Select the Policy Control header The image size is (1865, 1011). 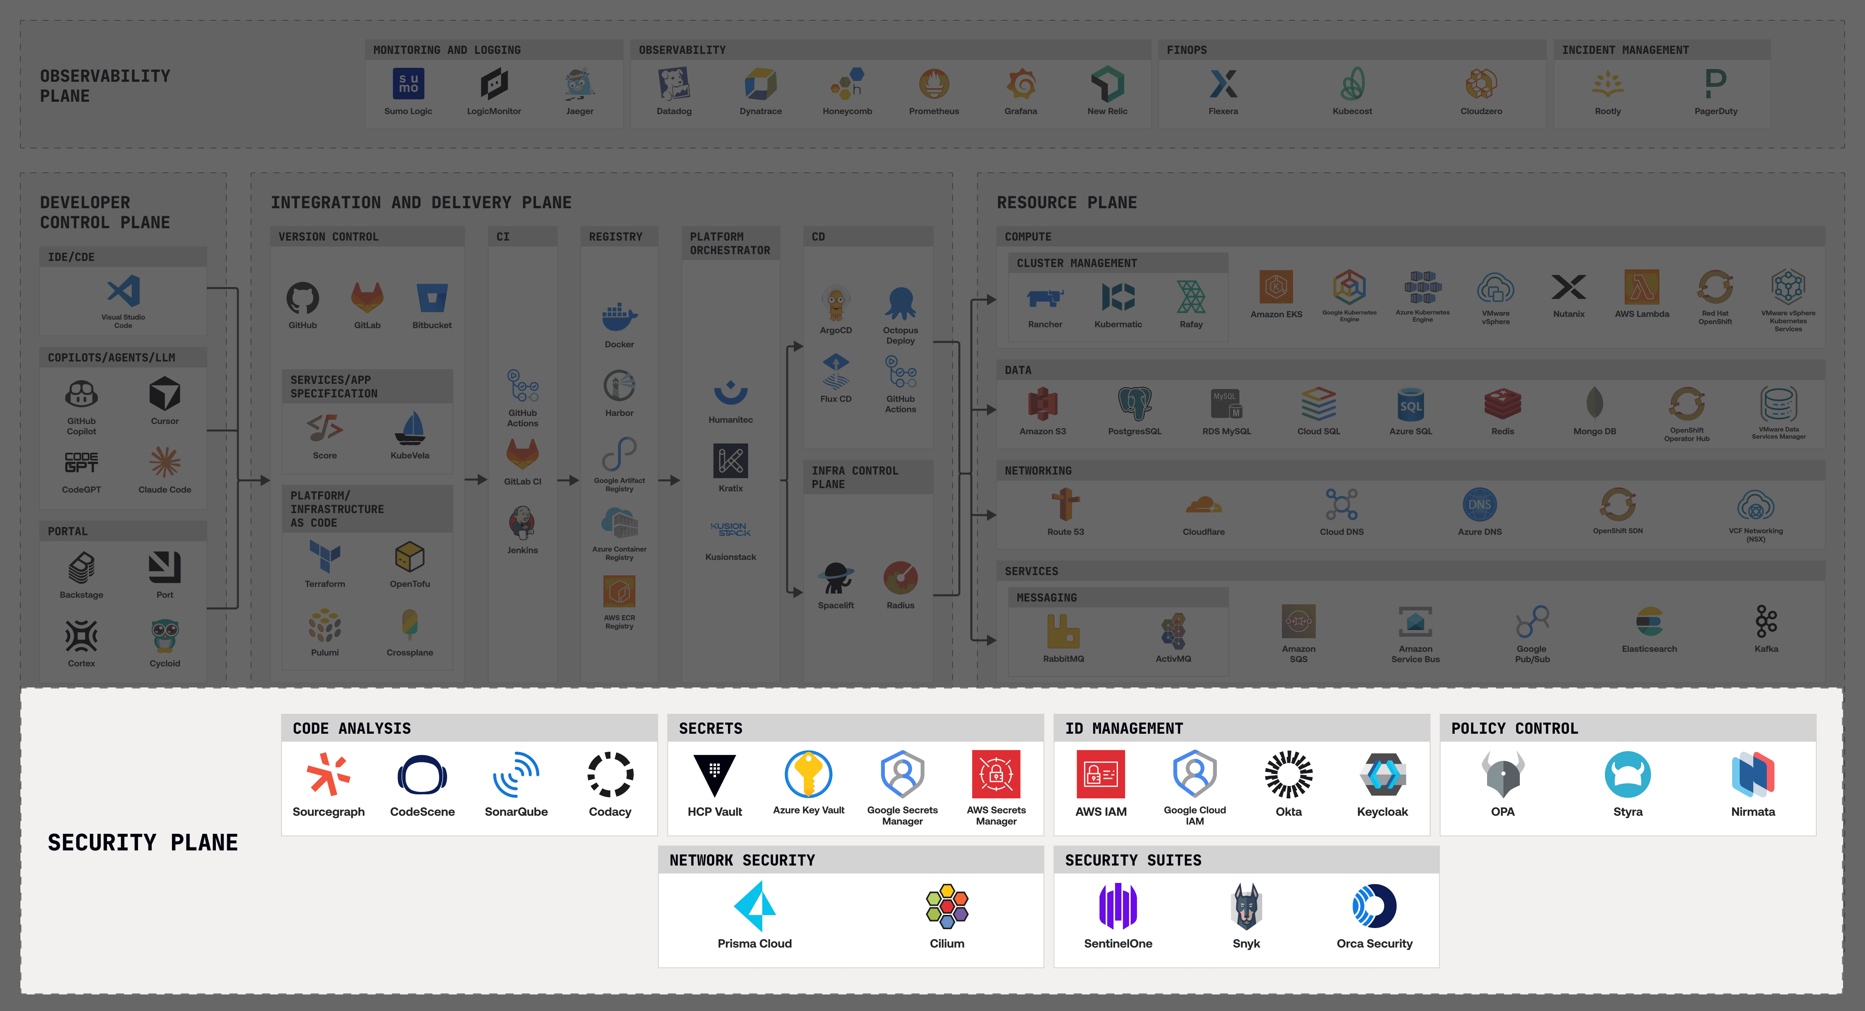point(1514,728)
